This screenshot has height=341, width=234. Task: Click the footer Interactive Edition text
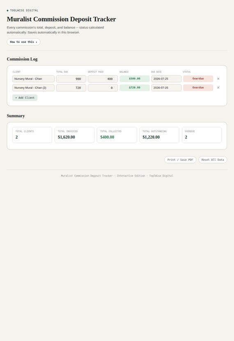click(131, 176)
